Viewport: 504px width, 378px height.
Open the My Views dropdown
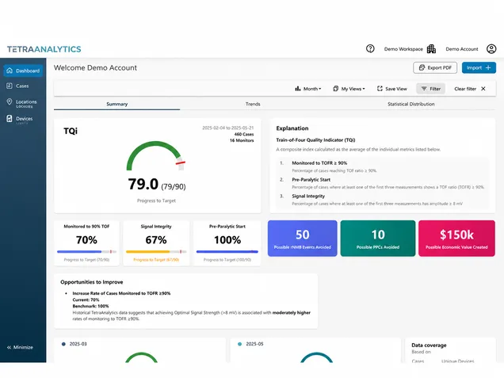pyautogui.click(x=349, y=89)
